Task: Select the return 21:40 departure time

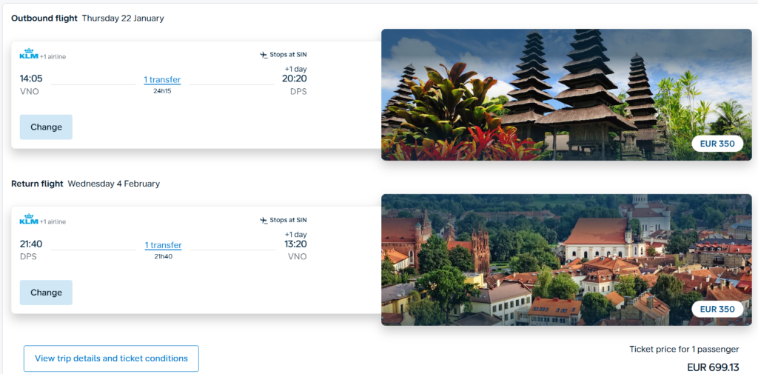Action: tap(31, 244)
